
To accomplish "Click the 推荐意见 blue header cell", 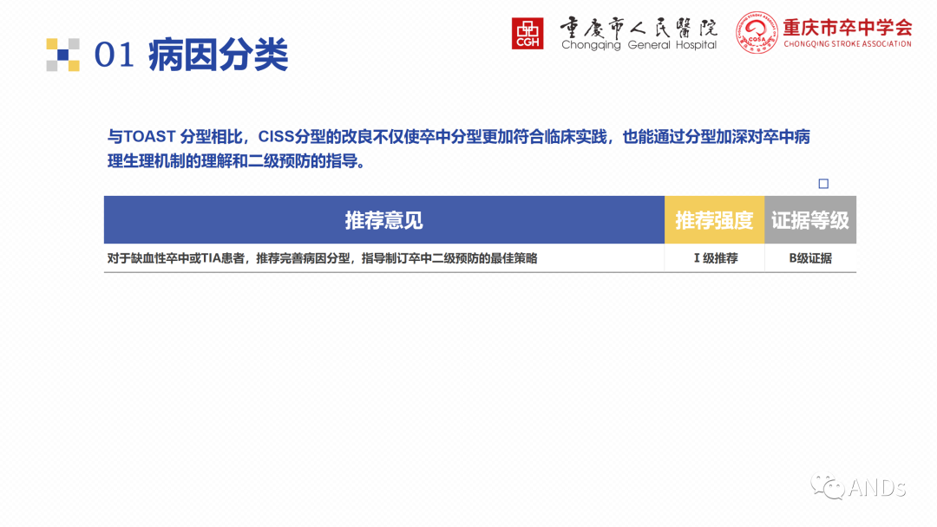I will (384, 219).
